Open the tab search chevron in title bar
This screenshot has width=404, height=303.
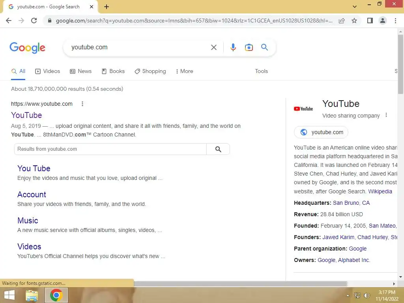pyautogui.click(x=355, y=7)
